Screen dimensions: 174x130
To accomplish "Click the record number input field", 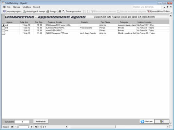I will point(24,127).
